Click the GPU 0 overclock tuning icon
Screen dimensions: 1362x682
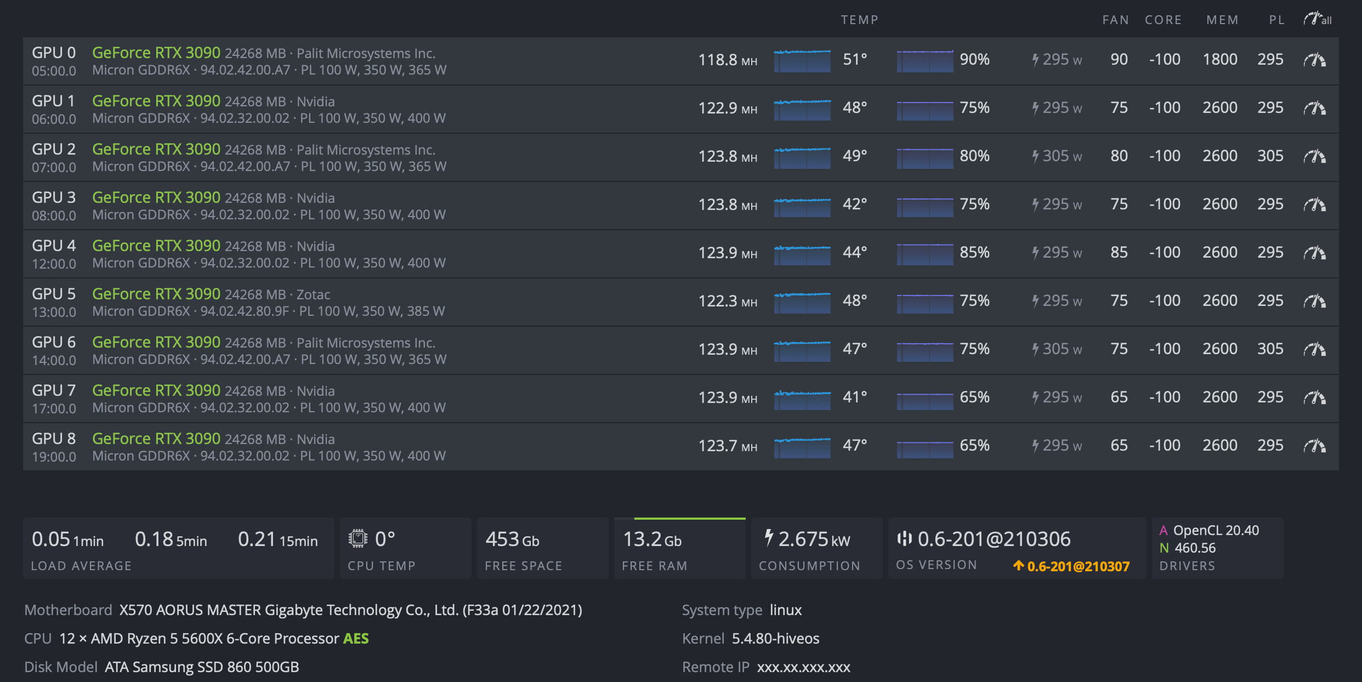pyautogui.click(x=1314, y=60)
